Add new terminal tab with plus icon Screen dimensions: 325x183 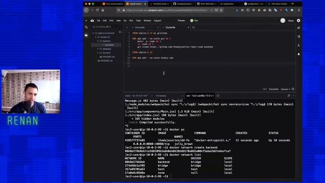point(218,96)
